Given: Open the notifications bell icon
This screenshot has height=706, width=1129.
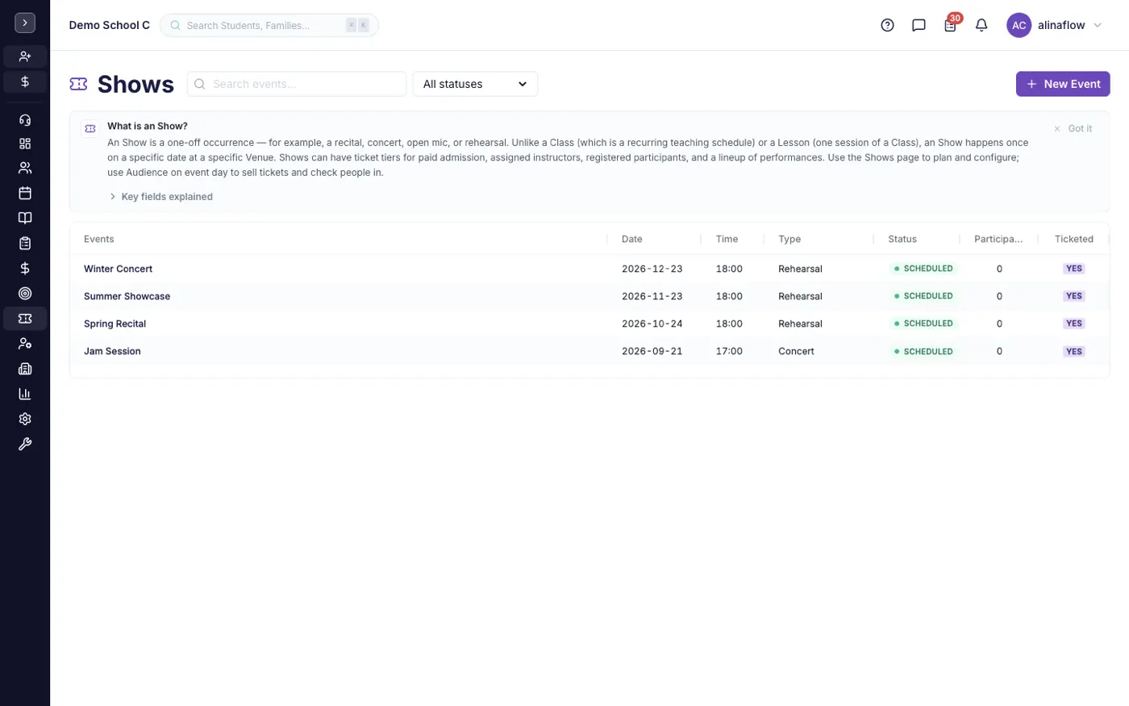Looking at the screenshot, I should point(981,25).
